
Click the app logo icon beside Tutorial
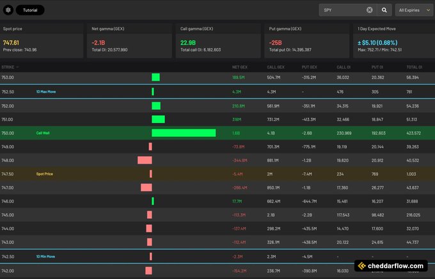click(x=8, y=10)
